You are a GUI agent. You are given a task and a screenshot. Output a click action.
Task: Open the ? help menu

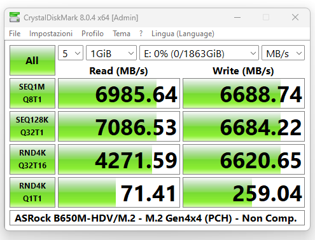pyautogui.click(x=141, y=34)
